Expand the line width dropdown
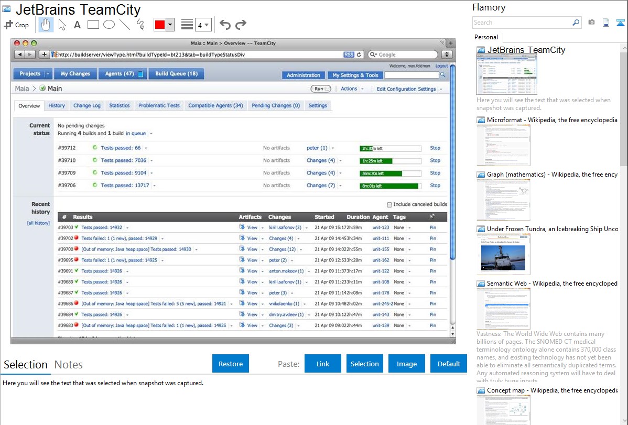The width and height of the screenshot is (628, 425). tap(203, 25)
